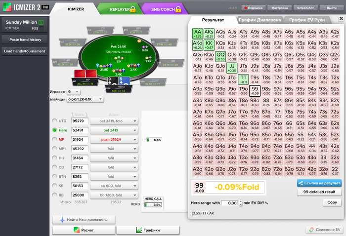Click the UTG stack field 95279
346x236 pixels.
[x=80, y=121]
